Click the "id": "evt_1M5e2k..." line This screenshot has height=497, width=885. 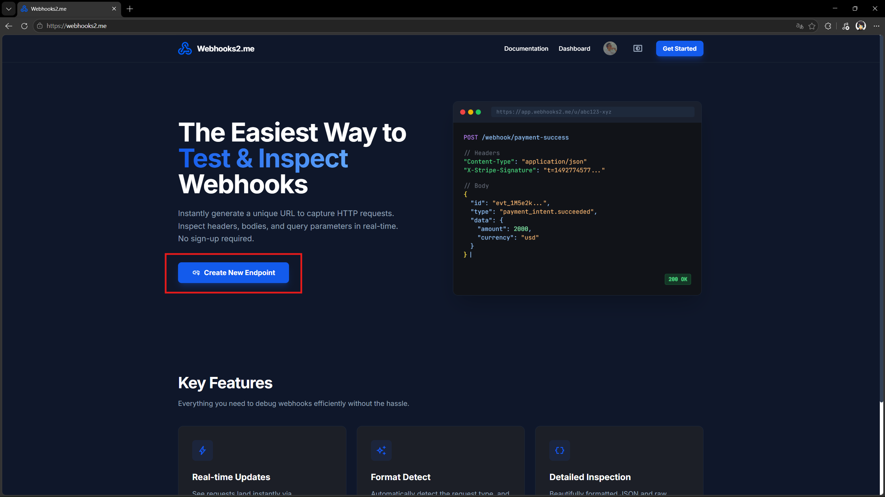[x=510, y=203]
